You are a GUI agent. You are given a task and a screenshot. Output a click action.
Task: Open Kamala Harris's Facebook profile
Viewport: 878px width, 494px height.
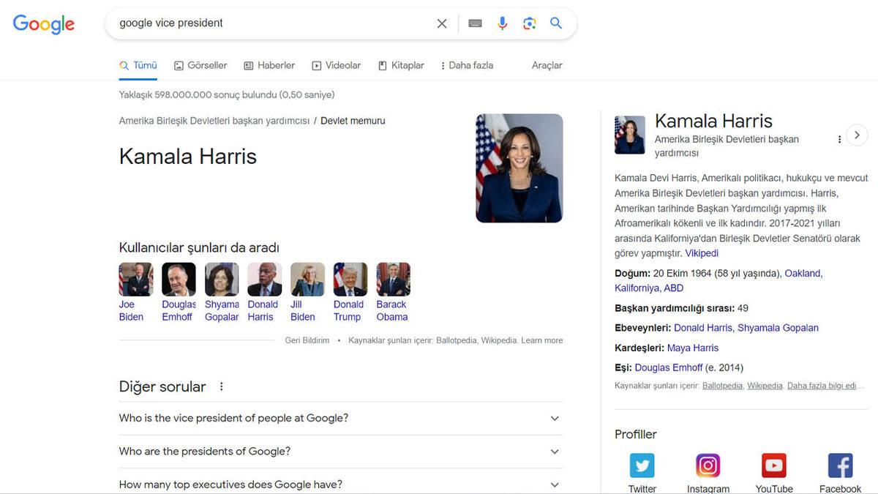coord(839,465)
